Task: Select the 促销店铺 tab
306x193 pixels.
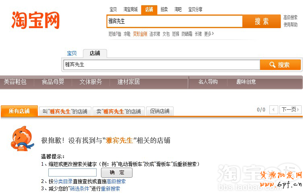Action: click(x=159, y=111)
